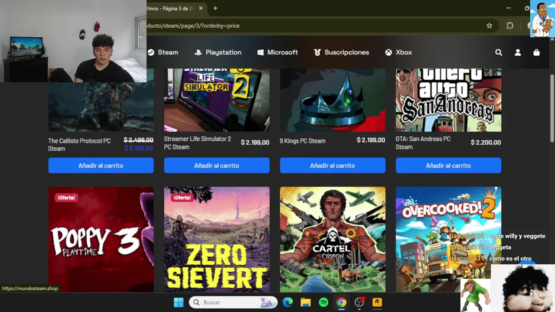The height and width of the screenshot is (312, 555).
Task: Click the page vertical scrollbar thumb
Action: click(x=552, y=108)
